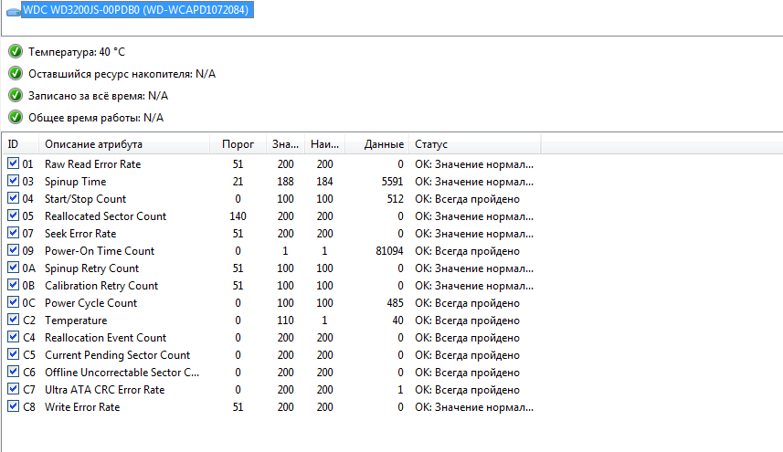Click threshold value 140 for Reallocated Sector Count
Screen dimensions: 783x452
pyautogui.click(x=238, y=216)
